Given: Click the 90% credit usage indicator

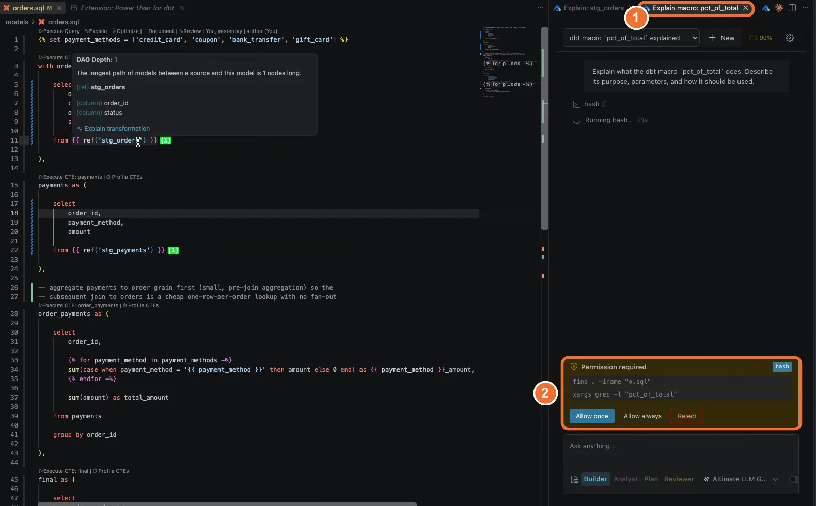Looking at the screenshot, I should [x=761, y=38].
